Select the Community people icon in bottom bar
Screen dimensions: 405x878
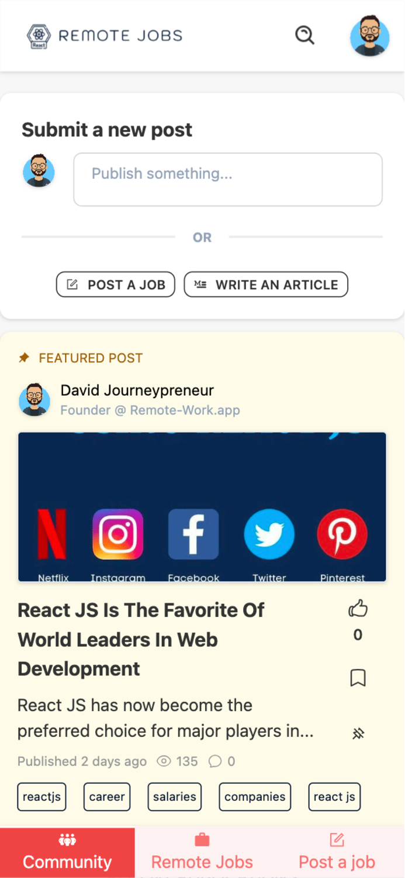(x=67, y=839)
